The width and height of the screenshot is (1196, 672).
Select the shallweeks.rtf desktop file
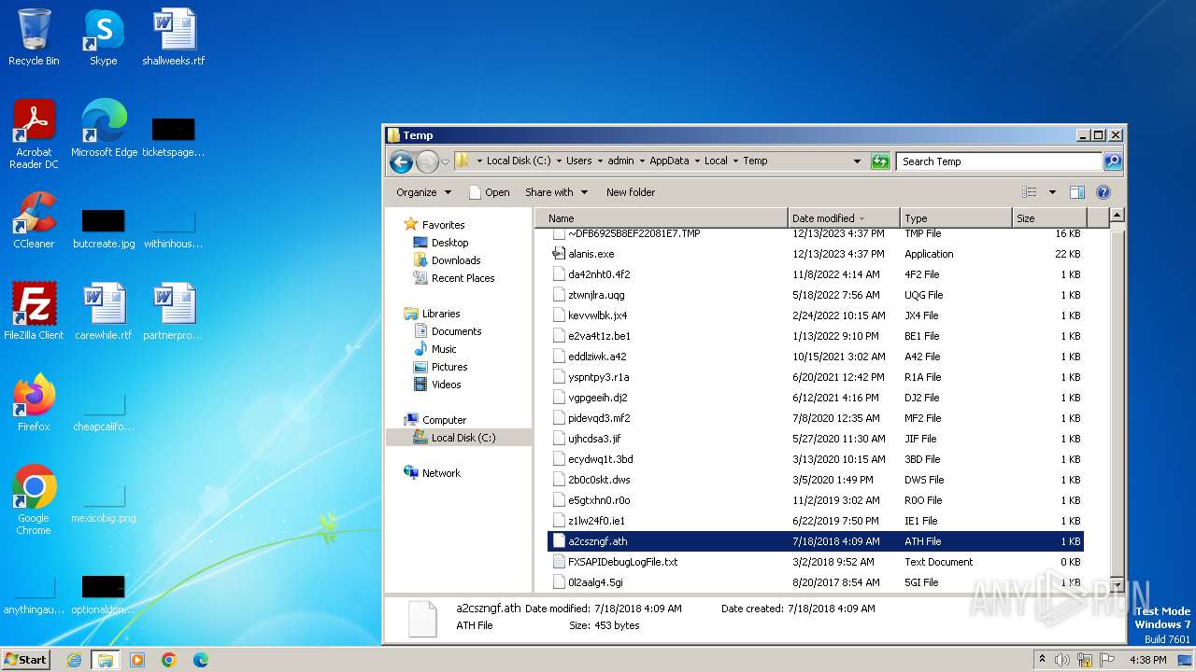point(173,37)
